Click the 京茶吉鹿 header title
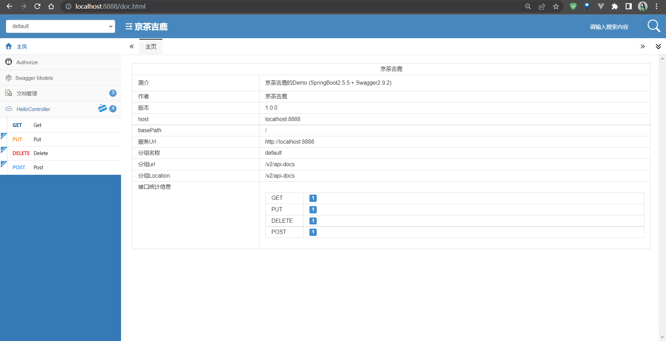666x341 pixels. [x=151, y=27]
